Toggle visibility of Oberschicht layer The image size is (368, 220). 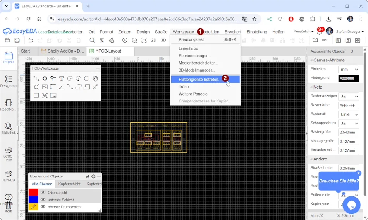point(43,192)
